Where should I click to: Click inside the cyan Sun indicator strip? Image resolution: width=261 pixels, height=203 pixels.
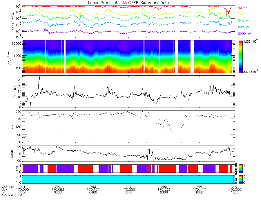point(128,179)
